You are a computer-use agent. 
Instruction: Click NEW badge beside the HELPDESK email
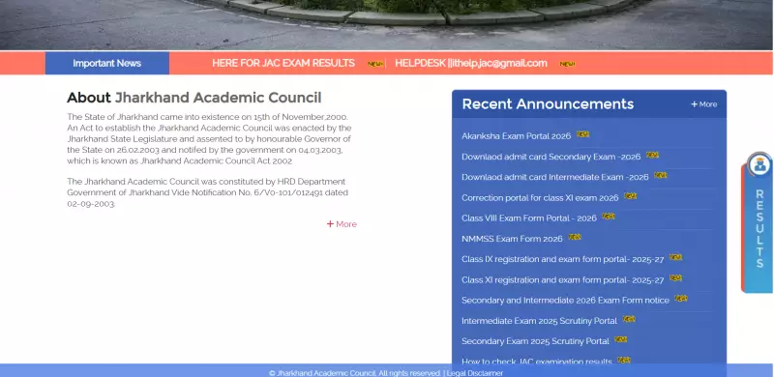[567, 64]
